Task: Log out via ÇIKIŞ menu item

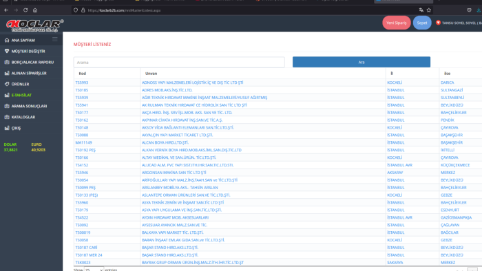Action: pyautogui.click(x=16, y=129)
